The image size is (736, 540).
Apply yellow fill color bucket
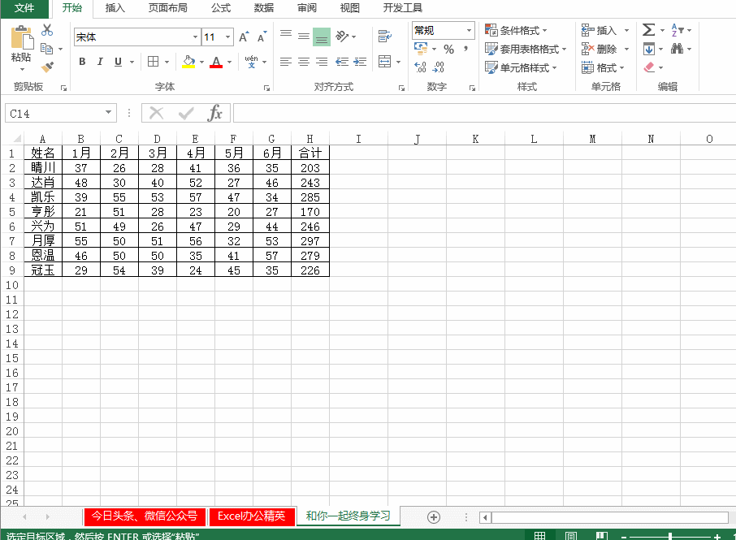(x=188, y=62)
